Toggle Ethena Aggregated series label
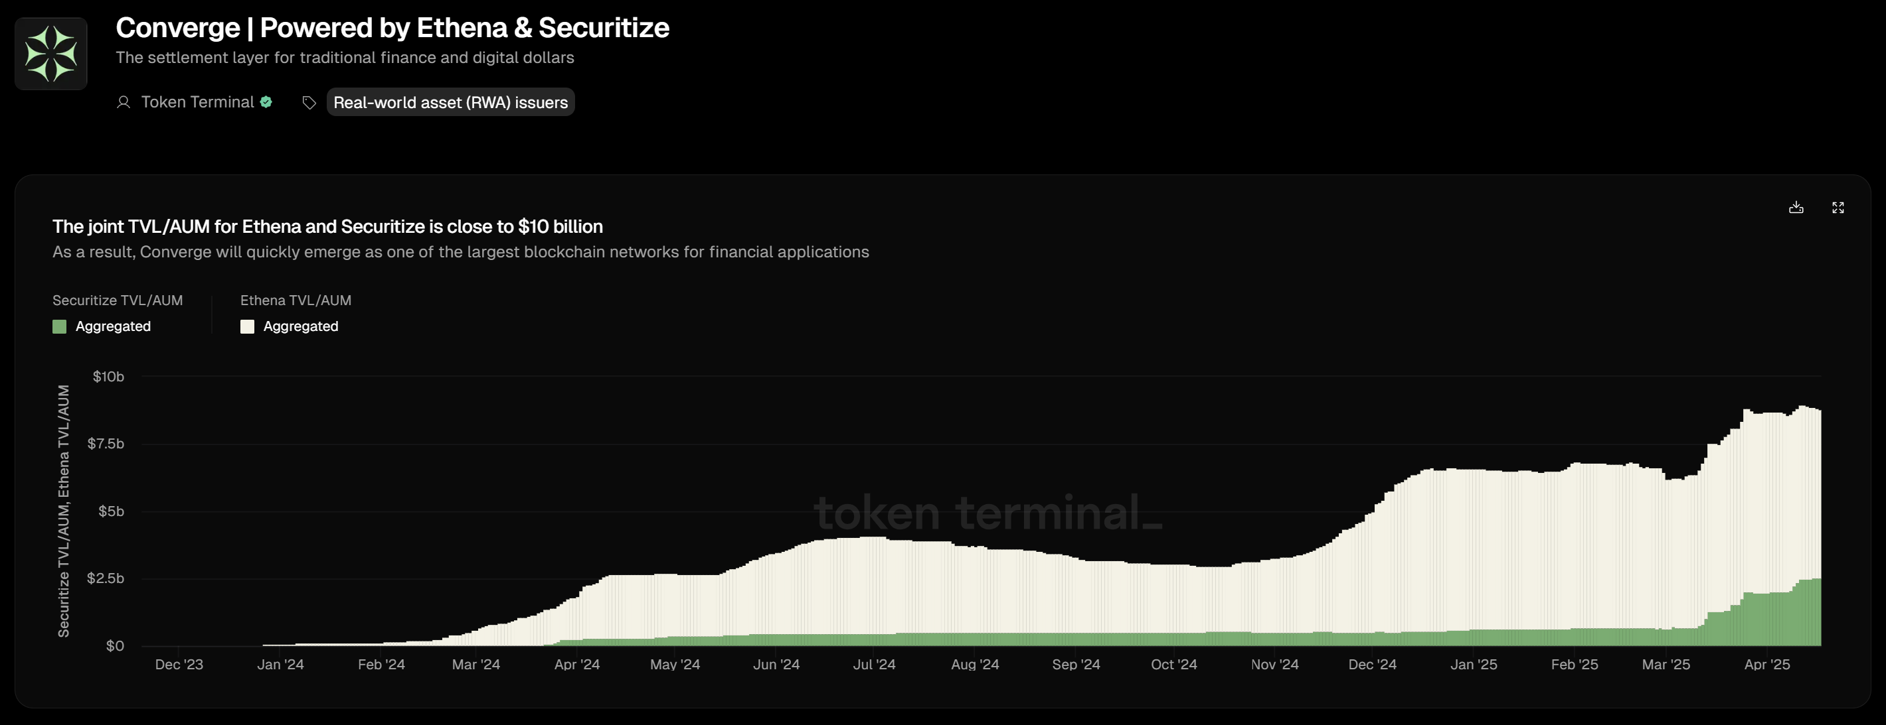The height and width of the screenshot is (725, 1886). click(x=301, y=326)
